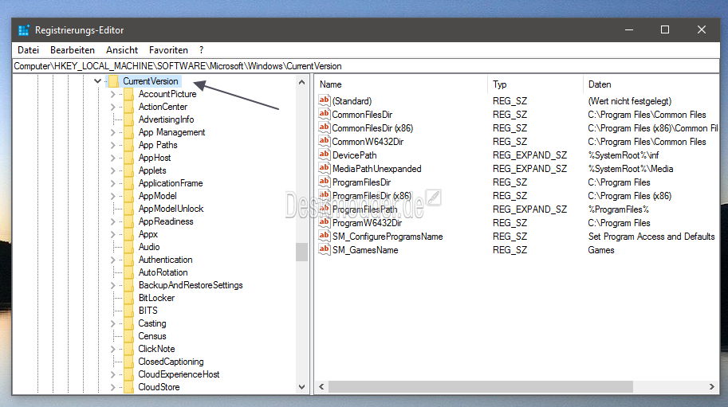Click the CurrentVersion folder icon
728x407 pixels.
coord(113,81)
